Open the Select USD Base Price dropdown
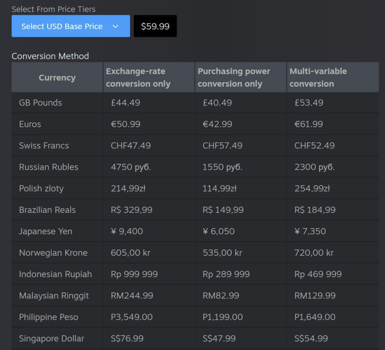 point(62,26)
